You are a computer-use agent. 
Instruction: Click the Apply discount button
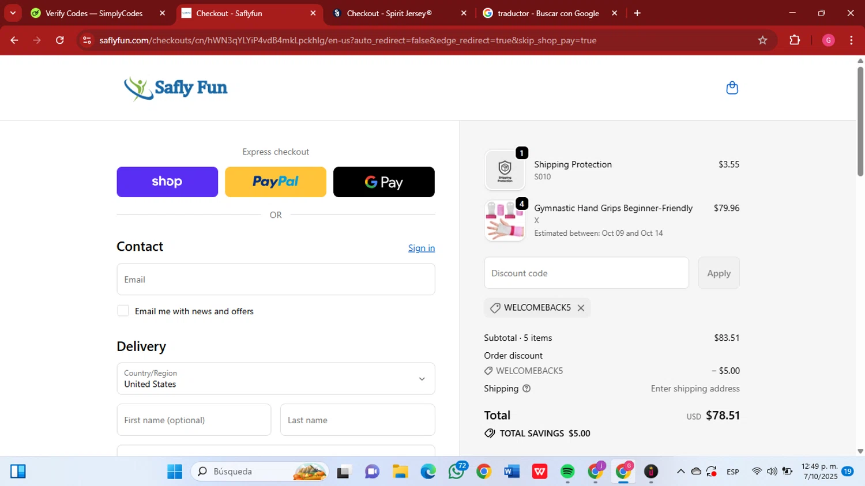pyautogui.click(x=719, y=273)
